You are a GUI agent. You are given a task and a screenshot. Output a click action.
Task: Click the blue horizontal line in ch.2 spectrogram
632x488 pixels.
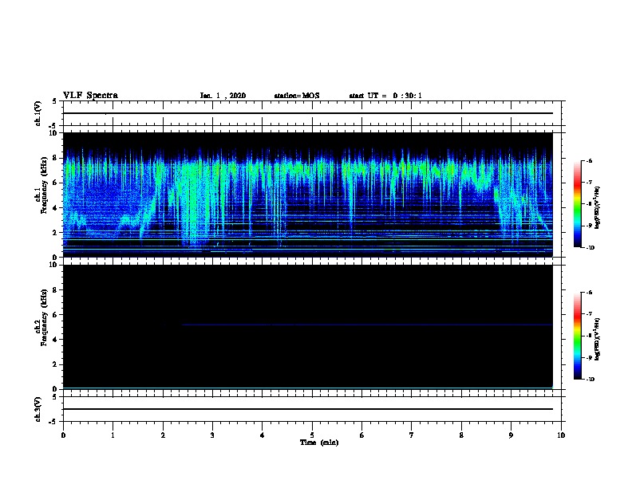[x=367, y=325]
